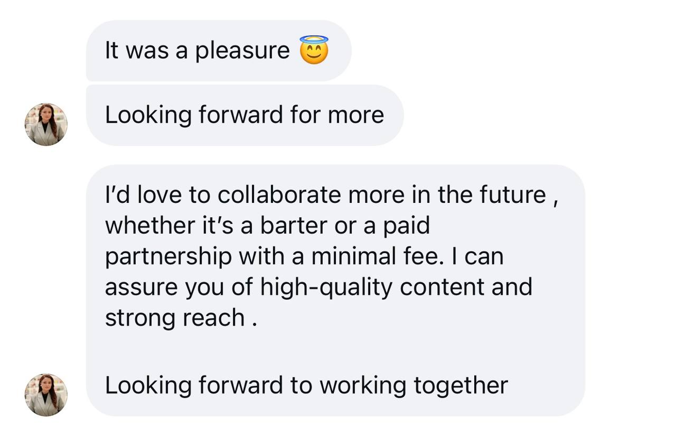Select the "Looking forward for more" message bubble
The width and height of the screenshot is (676, 437).
click(x=245, y=115)
